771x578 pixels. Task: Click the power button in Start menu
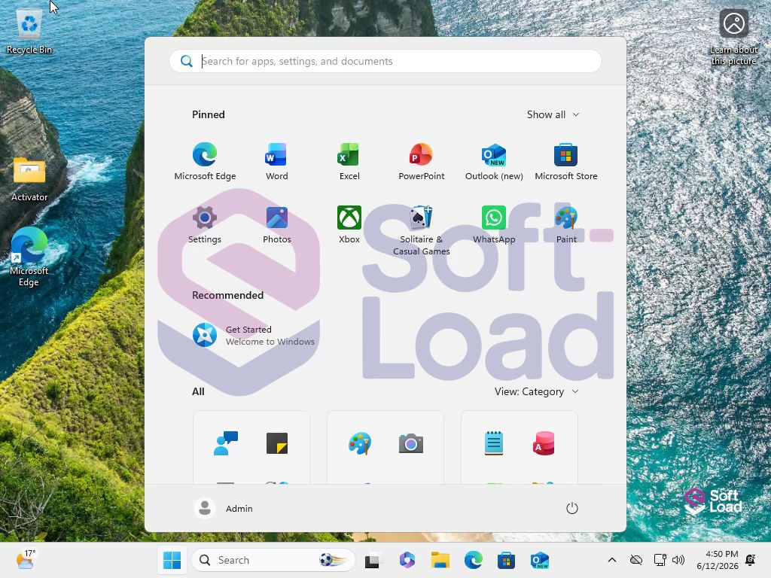click(572, 508)
